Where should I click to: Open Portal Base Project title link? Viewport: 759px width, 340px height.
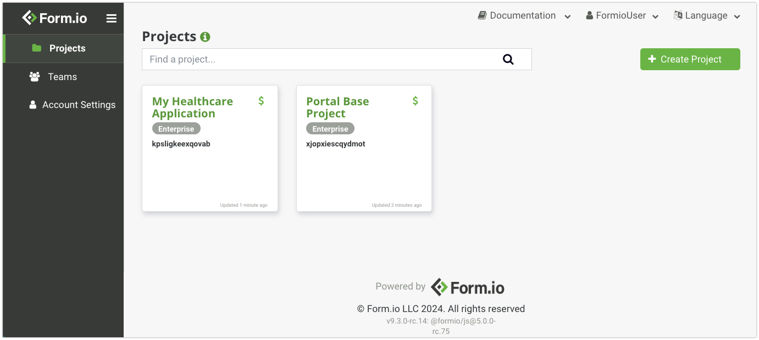click(x=337, y=107)
